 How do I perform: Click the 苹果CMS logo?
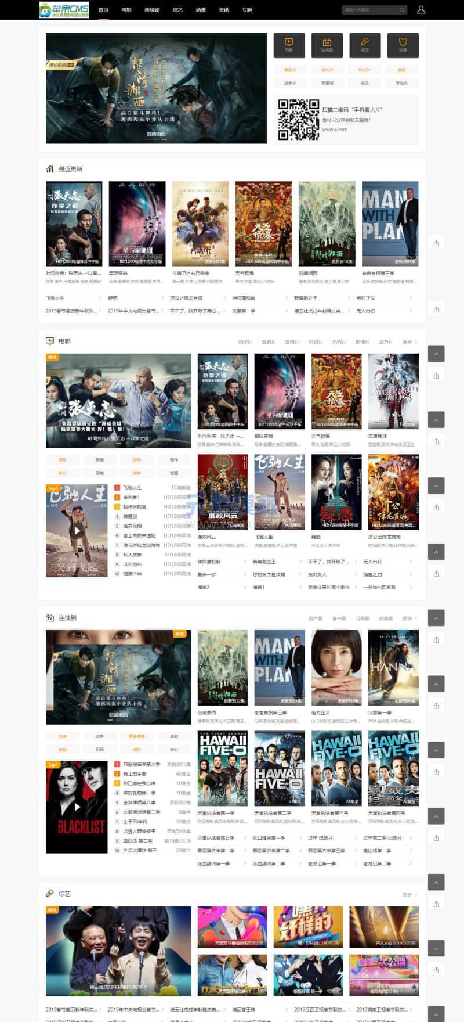pyautogui.click(x=64, y=10)
